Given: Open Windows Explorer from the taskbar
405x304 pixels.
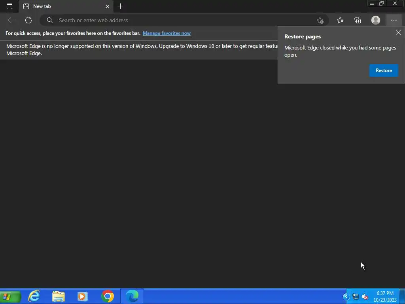Looking at the screenshot, I should (59, 296).
